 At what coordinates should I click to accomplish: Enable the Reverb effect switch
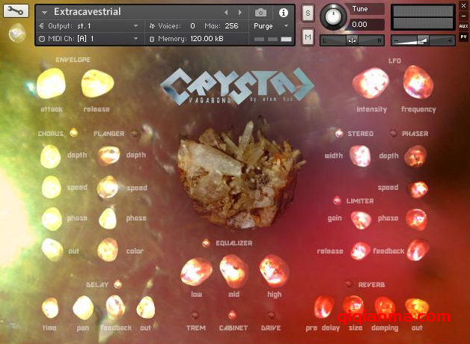click(x=350, y=284)
